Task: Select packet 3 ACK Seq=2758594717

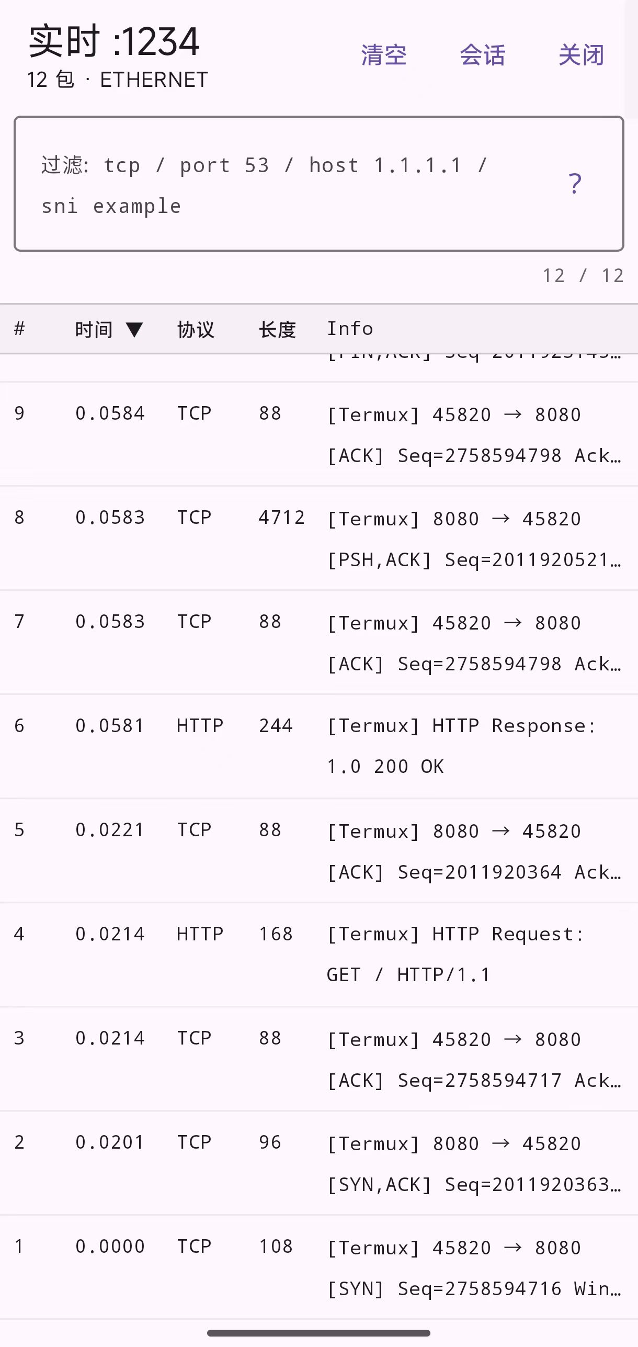Action: click(x=319, y=1059)
